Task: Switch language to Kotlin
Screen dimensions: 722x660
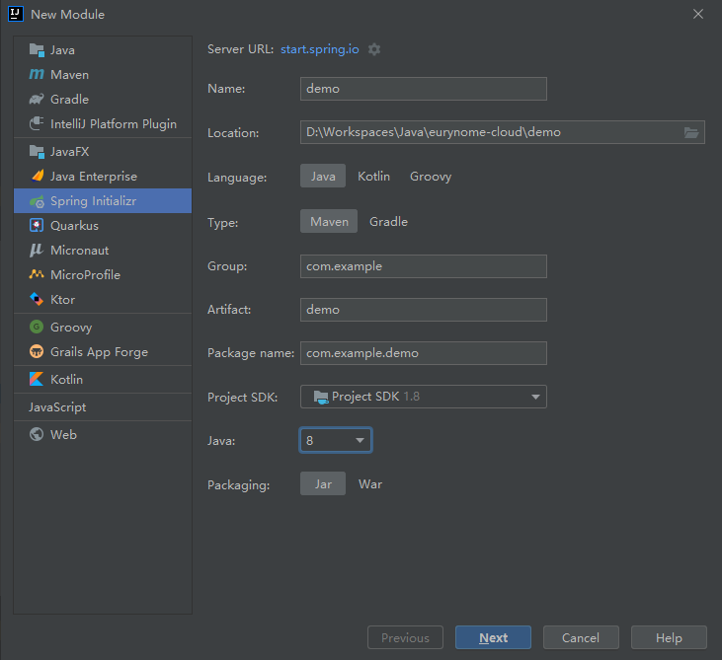Action: click(373, 177)
